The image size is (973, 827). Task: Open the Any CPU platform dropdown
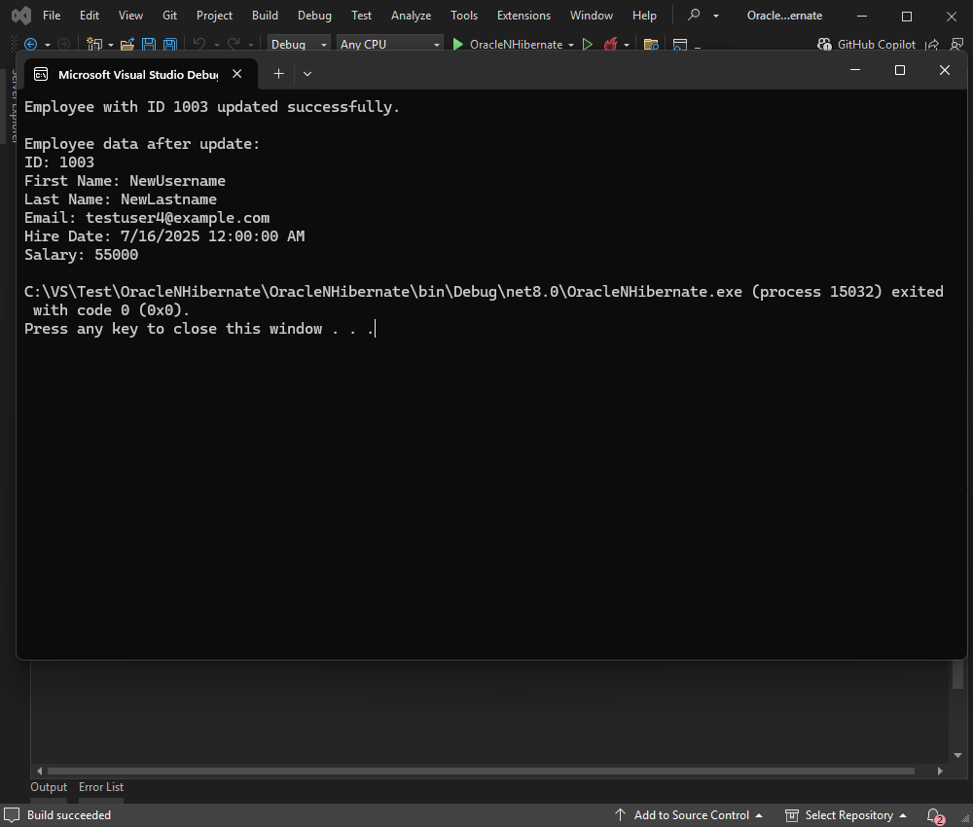pos(389,44)
